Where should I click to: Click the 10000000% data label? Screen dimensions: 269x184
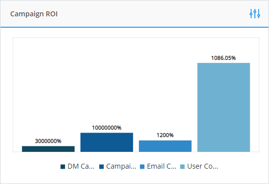click(x=107, y=128)
